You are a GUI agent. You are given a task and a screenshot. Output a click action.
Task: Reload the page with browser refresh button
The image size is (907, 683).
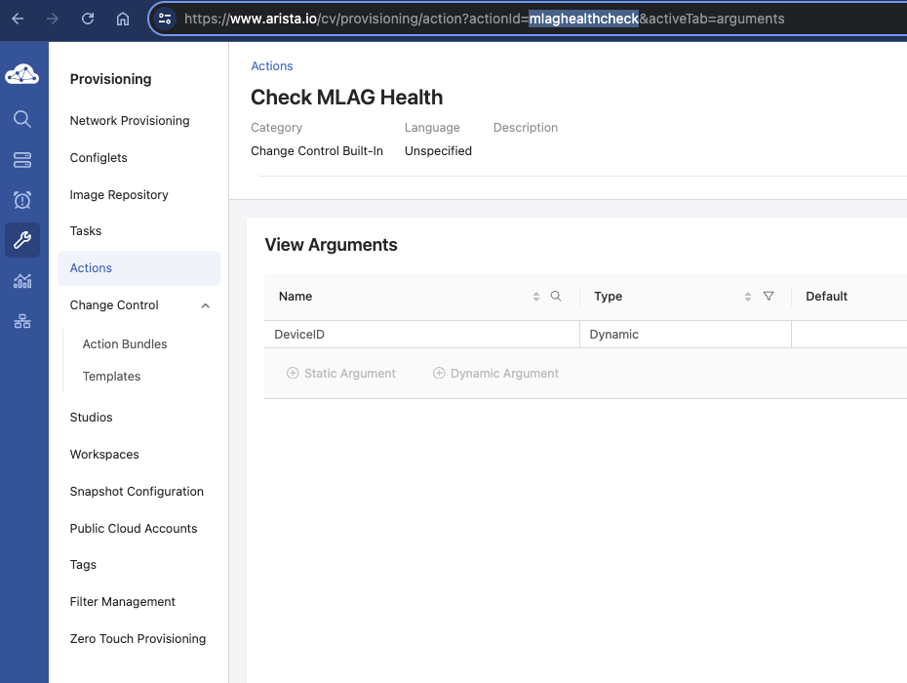tap(88, 19)
